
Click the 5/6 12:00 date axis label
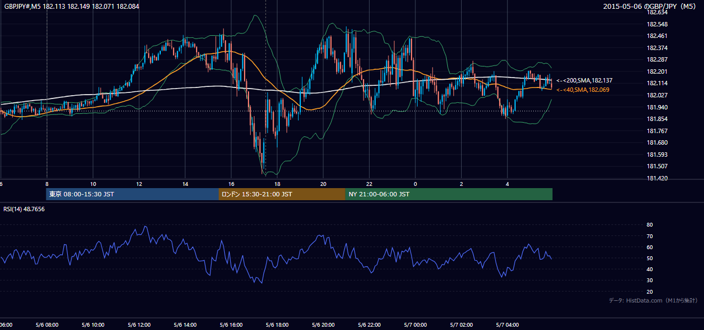[x=139, y=325]
